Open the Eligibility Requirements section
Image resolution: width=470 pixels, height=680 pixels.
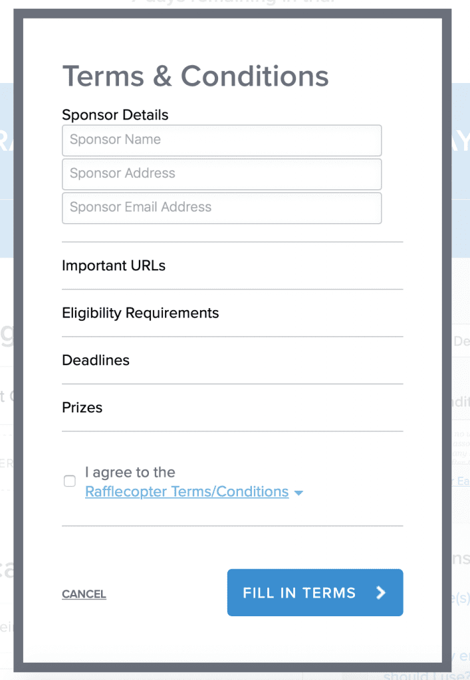(140, 313)
